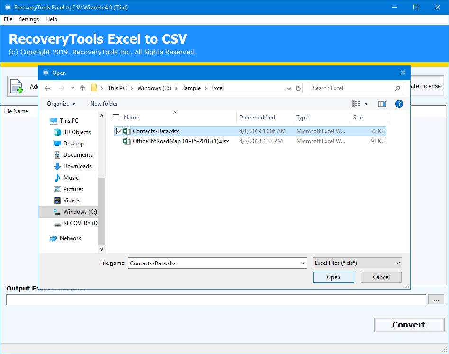The width and height of the screenshot is (449, 354).
Task: Click the search magnifier icon
Action: pyautogui.click(x=397, y=88)
